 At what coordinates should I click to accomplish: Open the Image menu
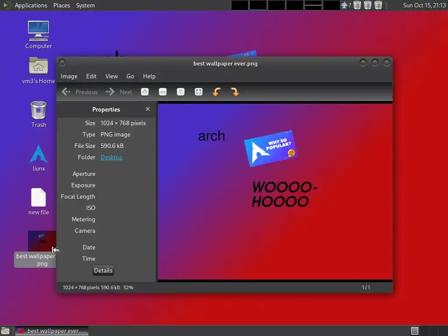click(69, 76)
